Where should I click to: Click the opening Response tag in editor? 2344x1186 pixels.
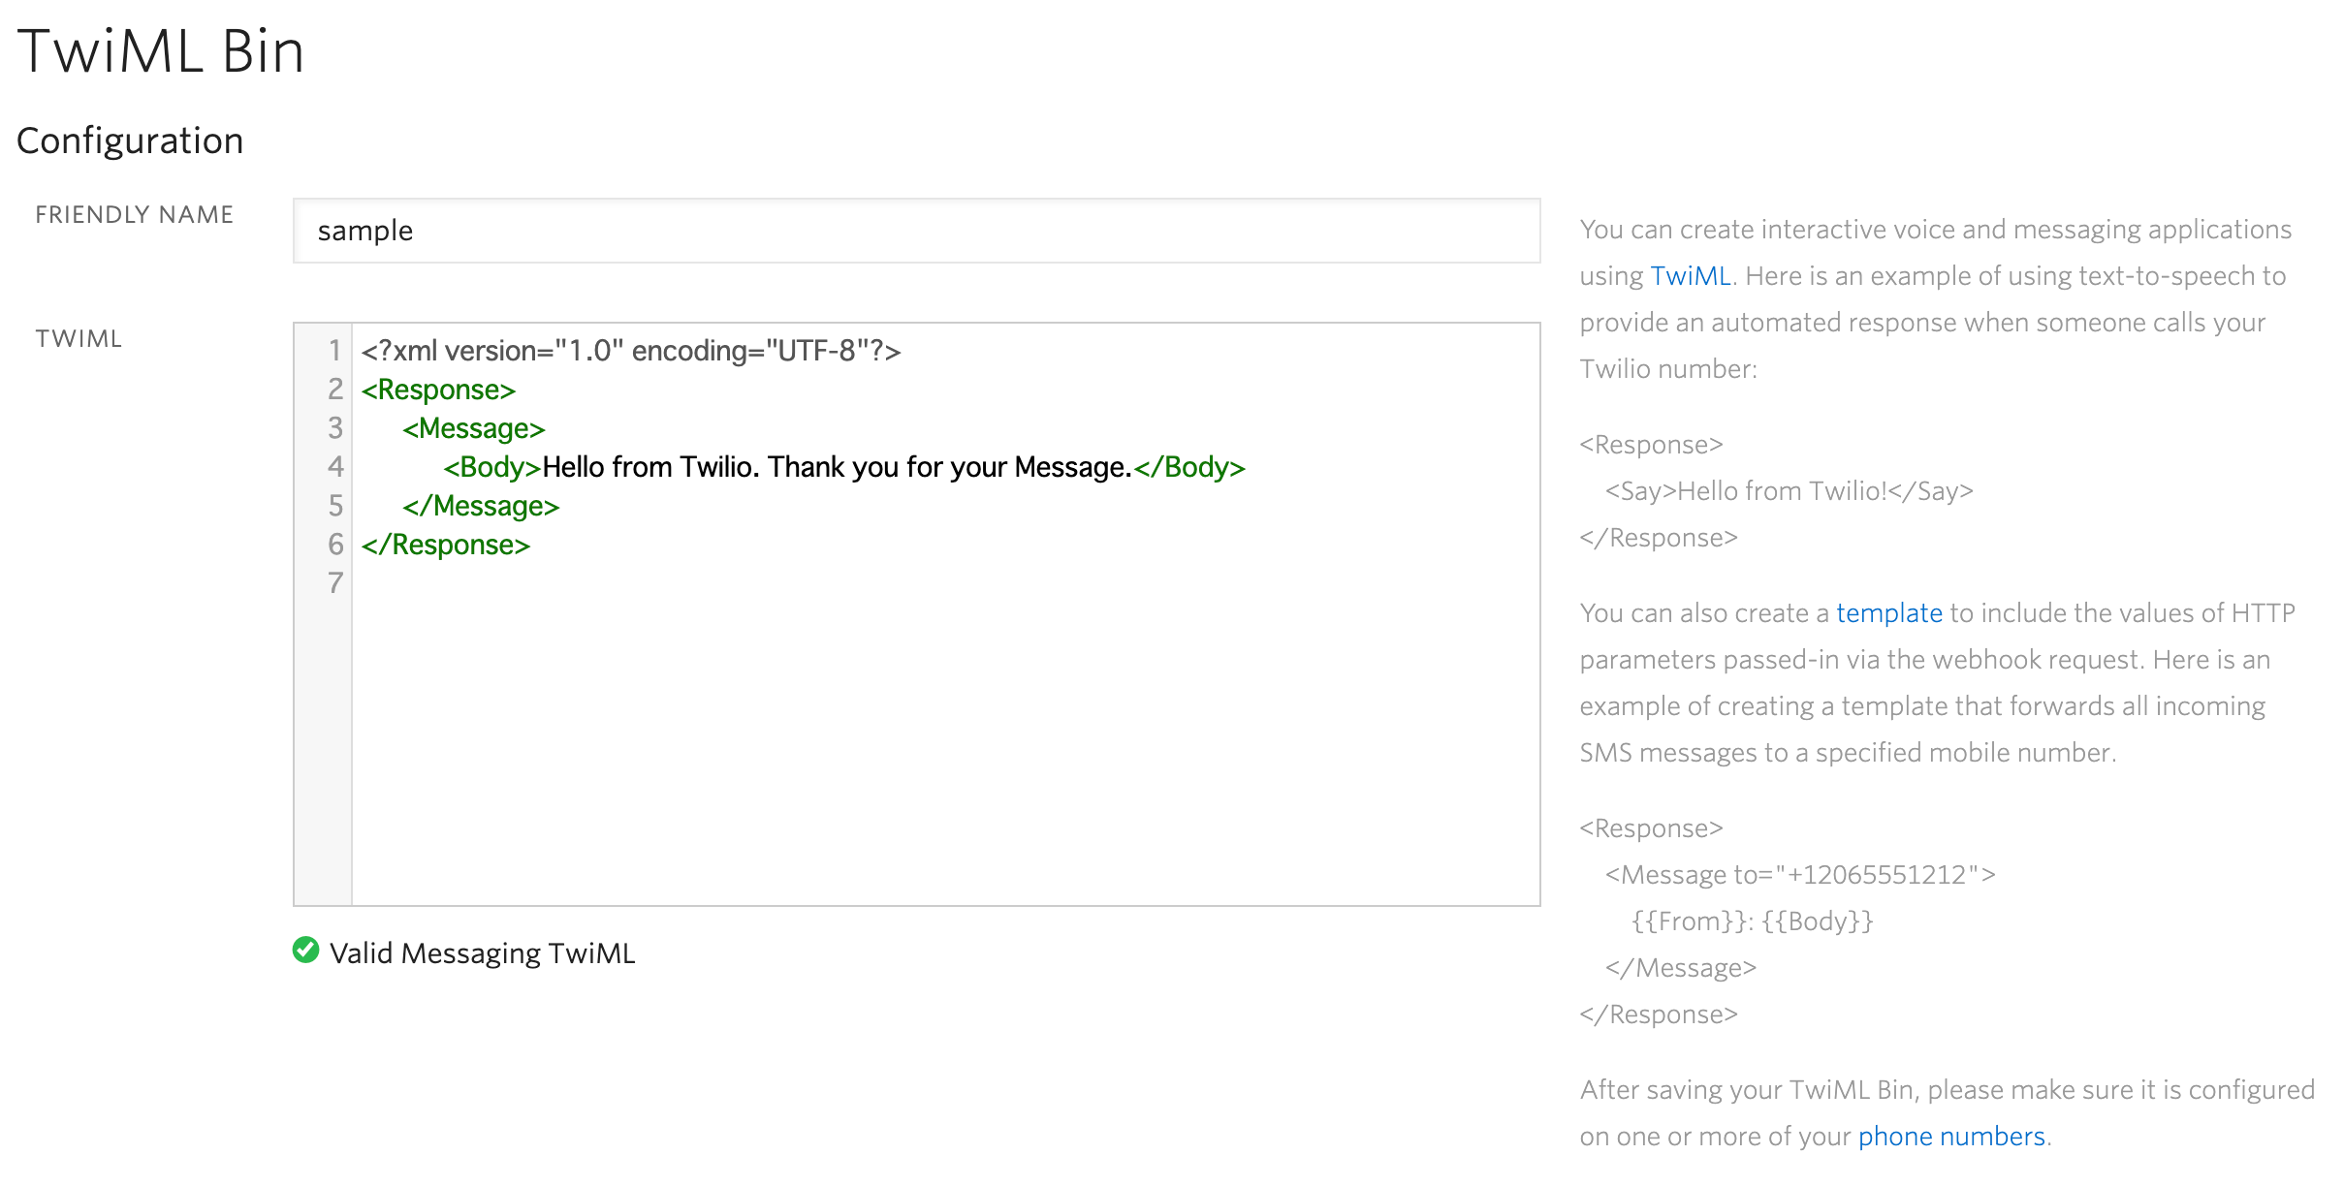(438, 390)
